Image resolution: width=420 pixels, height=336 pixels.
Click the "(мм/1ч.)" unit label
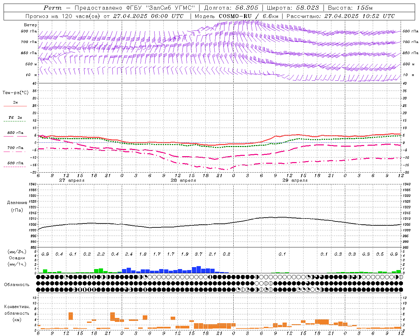(17, 264)
